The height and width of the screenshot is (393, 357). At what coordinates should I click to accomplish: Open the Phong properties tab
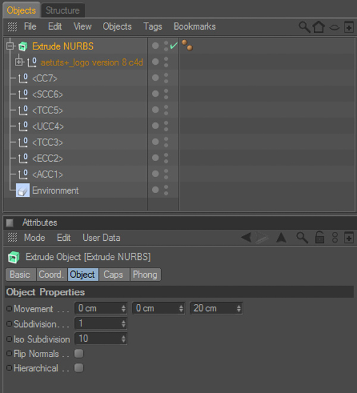145,275
